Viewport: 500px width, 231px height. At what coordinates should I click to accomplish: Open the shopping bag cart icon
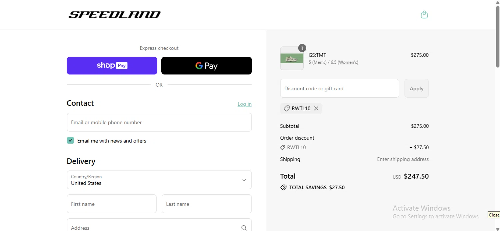[x=424, y=15]
